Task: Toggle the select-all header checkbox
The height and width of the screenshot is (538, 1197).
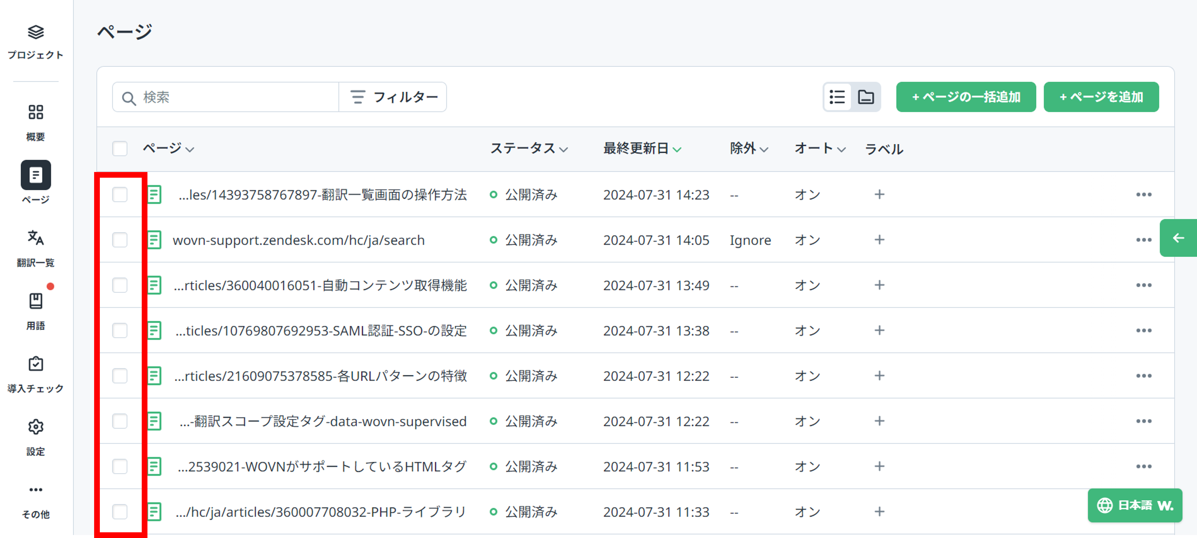Action: tap(120, 149)
